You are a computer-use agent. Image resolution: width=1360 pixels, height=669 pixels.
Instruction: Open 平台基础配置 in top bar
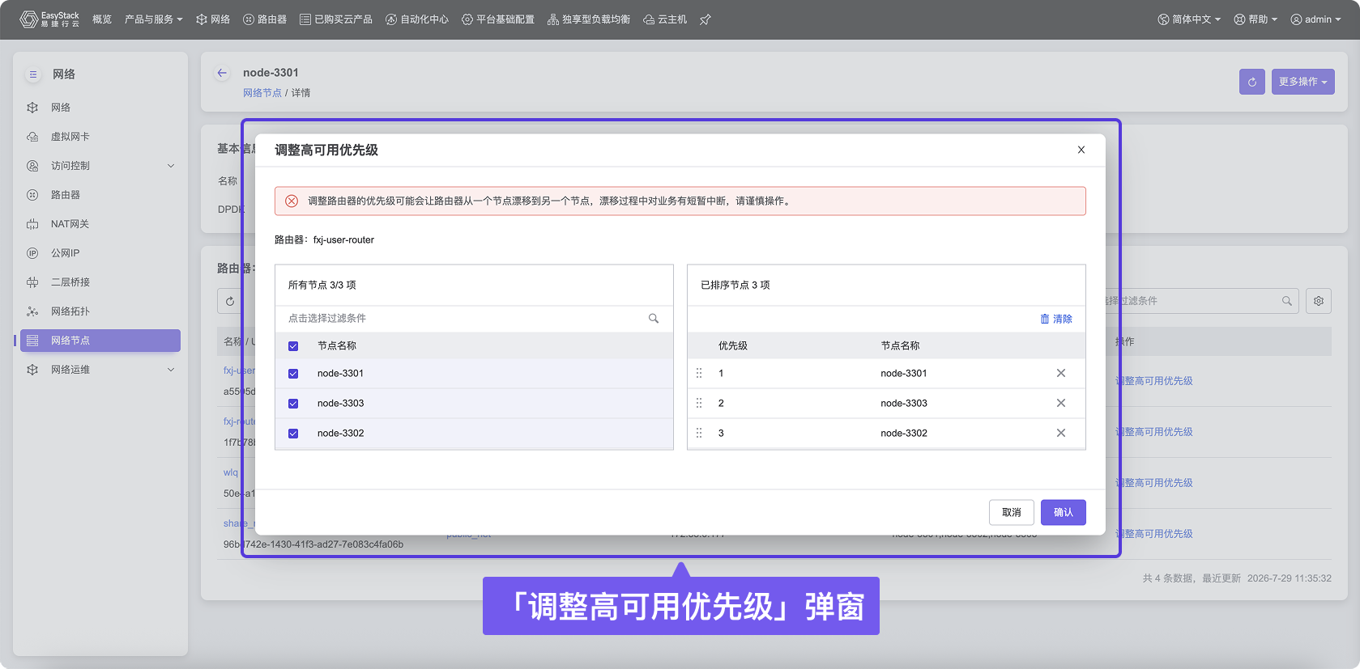tap(498, 19)
